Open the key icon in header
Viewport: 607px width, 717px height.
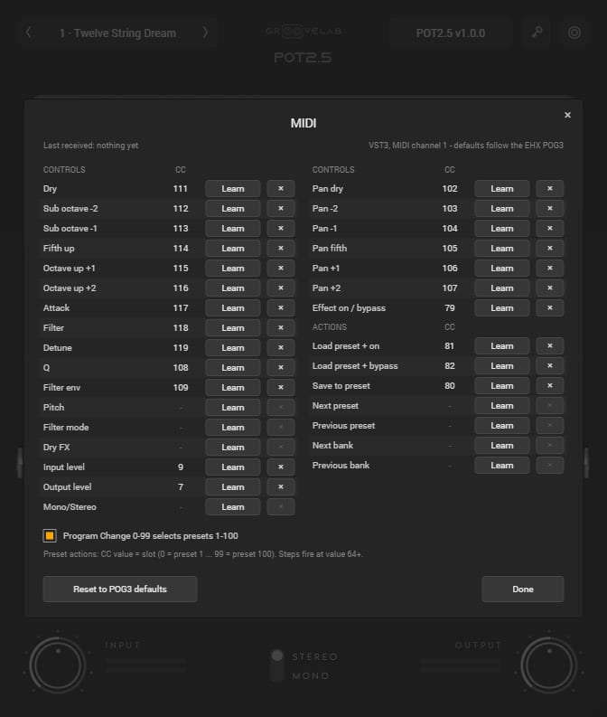(537, 33)
